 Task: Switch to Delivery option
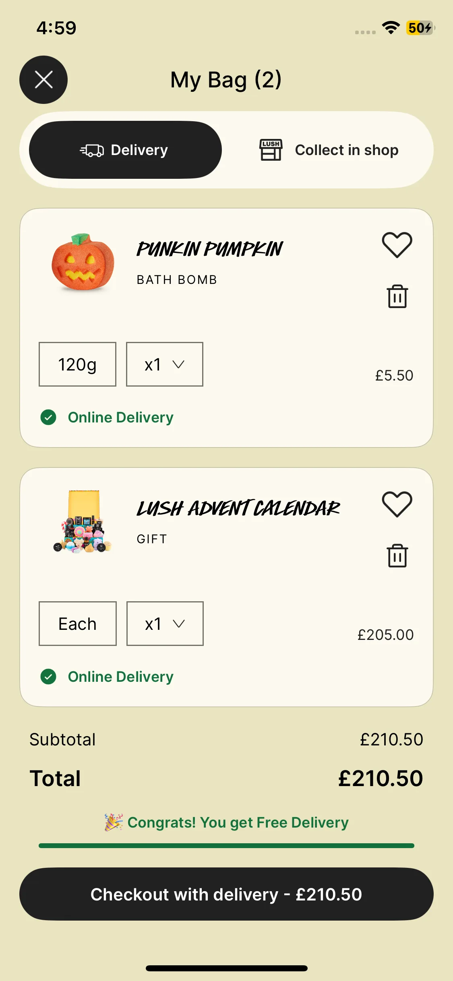point(125,150)
